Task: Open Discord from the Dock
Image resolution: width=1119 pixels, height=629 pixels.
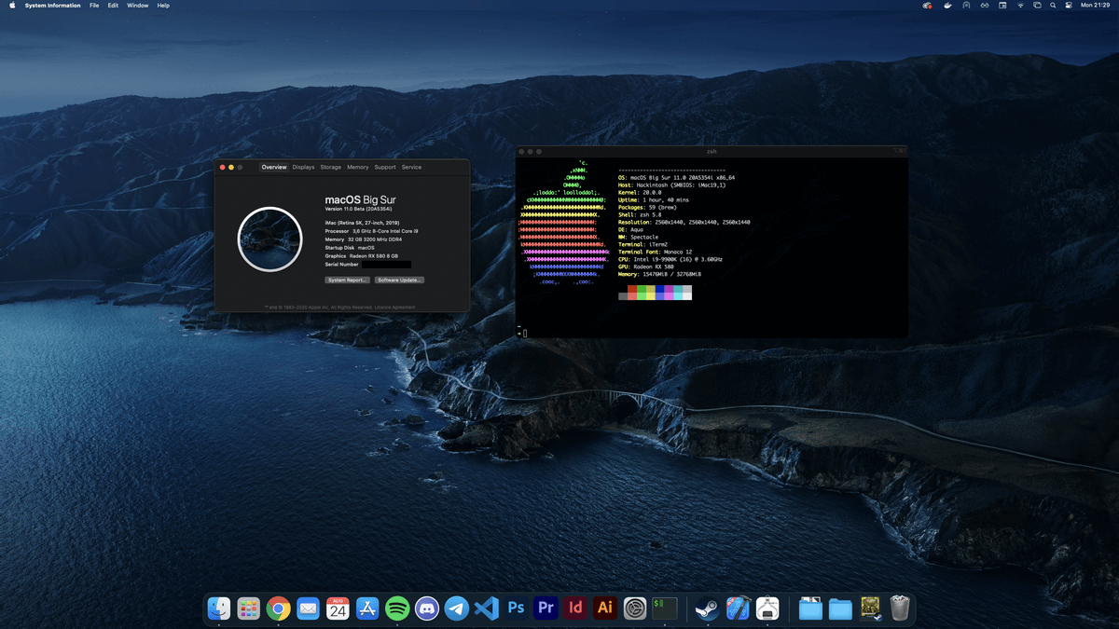Action: coord(427,609)
